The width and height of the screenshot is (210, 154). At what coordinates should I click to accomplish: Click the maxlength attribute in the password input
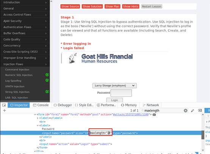(x=101, y=133)
